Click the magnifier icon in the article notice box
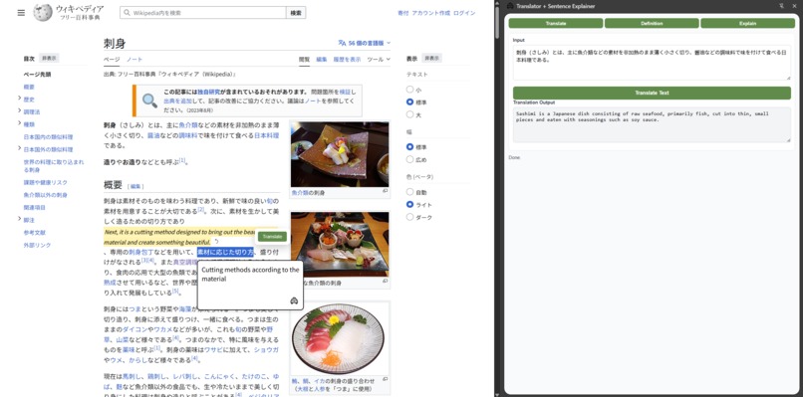Screen dimensions: 803x397 coord(149,100)
